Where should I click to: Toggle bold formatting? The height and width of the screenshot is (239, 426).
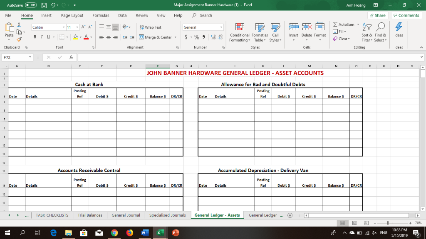pyautogui.click(x=35, y=37)
